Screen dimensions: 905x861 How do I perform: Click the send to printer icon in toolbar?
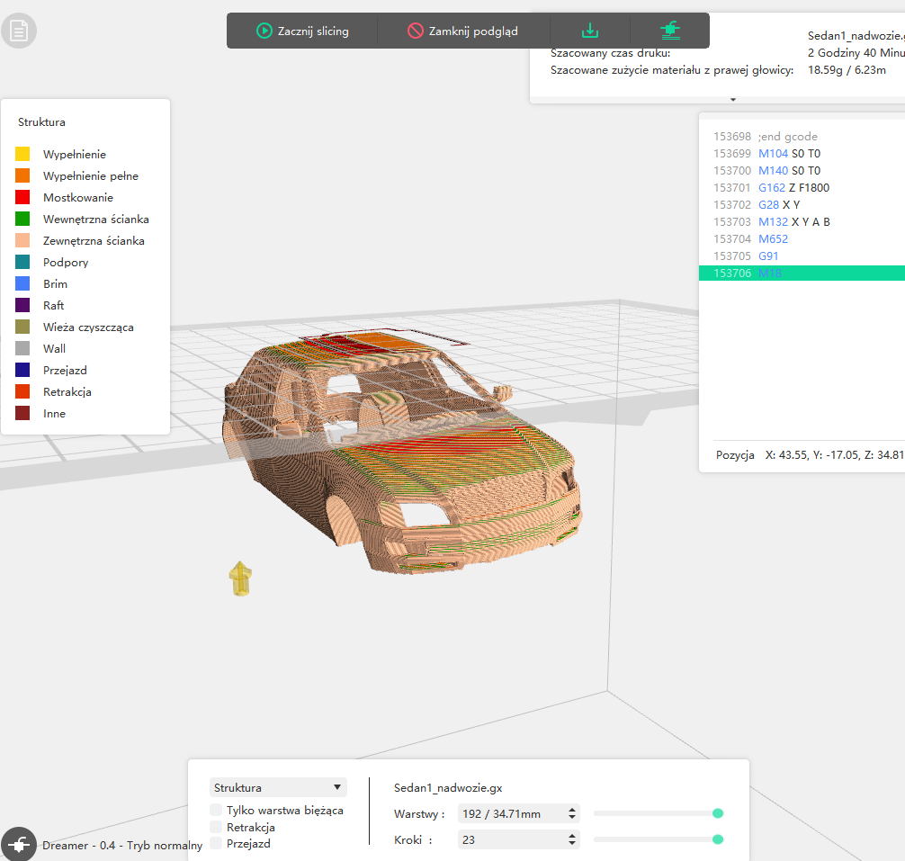point(670,31)
